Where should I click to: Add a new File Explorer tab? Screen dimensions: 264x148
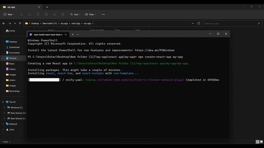(x=47, y=7)
